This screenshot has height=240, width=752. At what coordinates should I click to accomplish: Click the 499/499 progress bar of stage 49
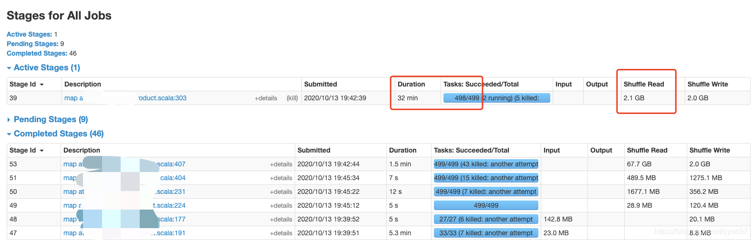[486, 205]
